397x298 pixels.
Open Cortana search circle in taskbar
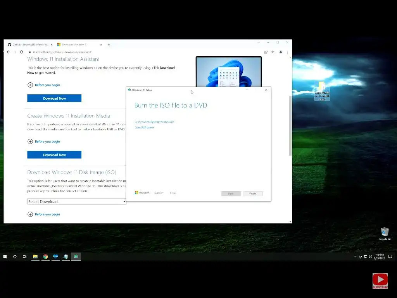pos(15,256)
